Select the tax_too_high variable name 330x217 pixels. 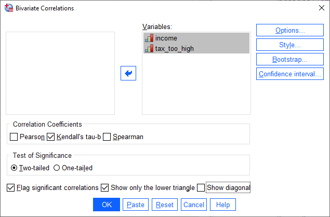(175, 49)
